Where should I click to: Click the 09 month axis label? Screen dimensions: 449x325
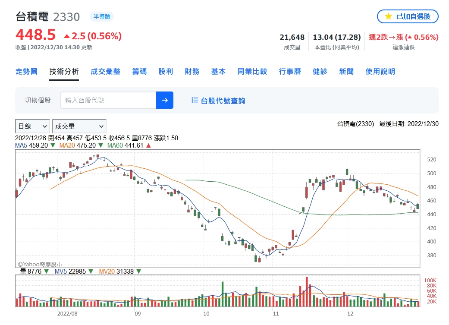138,313
